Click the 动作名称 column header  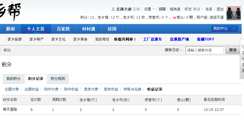[x=10, y=100]
